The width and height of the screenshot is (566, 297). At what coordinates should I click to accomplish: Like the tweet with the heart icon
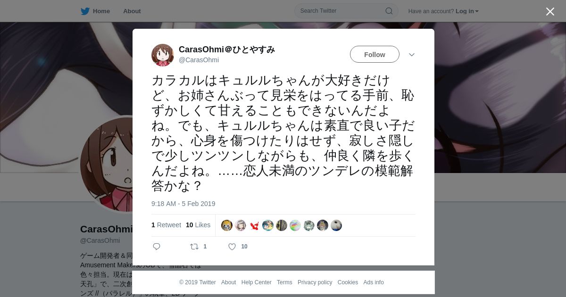point(232,247)
